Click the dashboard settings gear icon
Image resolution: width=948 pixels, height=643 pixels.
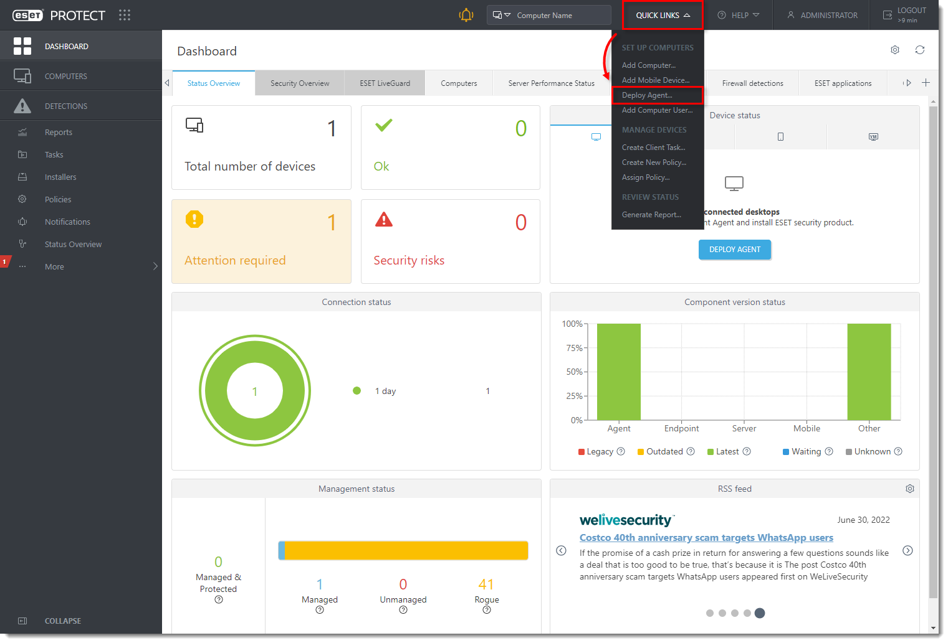click(x=895, y=50)
